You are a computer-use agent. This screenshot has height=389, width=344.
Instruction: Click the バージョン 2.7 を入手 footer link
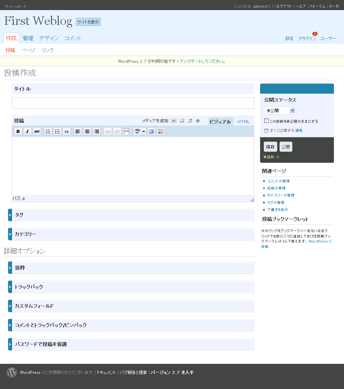tap(173, 372)
